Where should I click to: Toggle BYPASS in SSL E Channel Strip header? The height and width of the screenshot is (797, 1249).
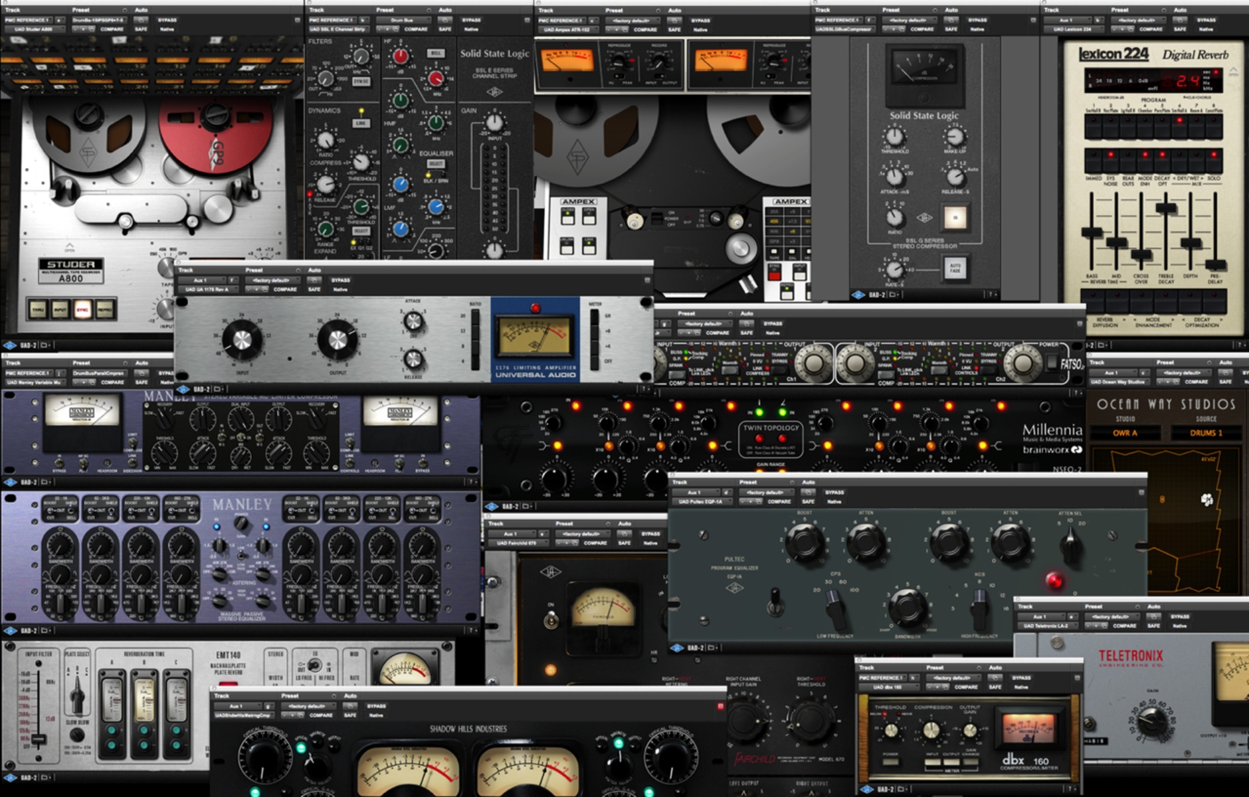[x=471, y=20]
